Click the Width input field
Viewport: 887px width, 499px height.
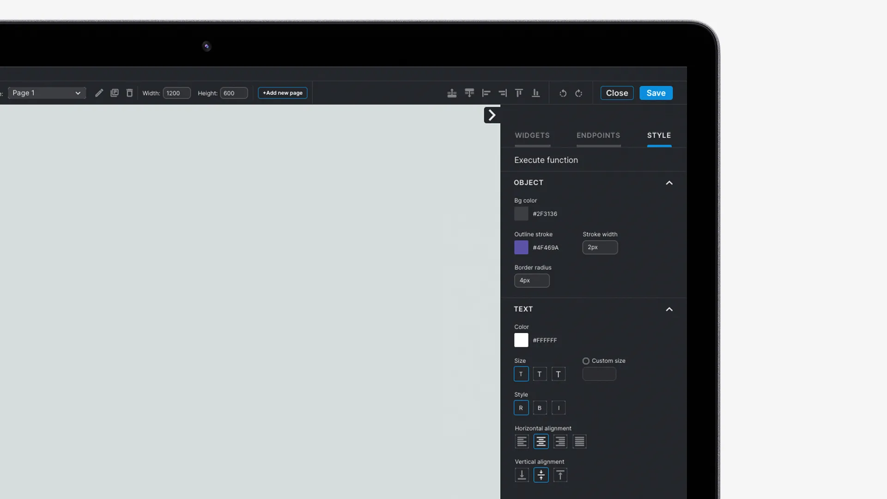click(x=176, y=93)
